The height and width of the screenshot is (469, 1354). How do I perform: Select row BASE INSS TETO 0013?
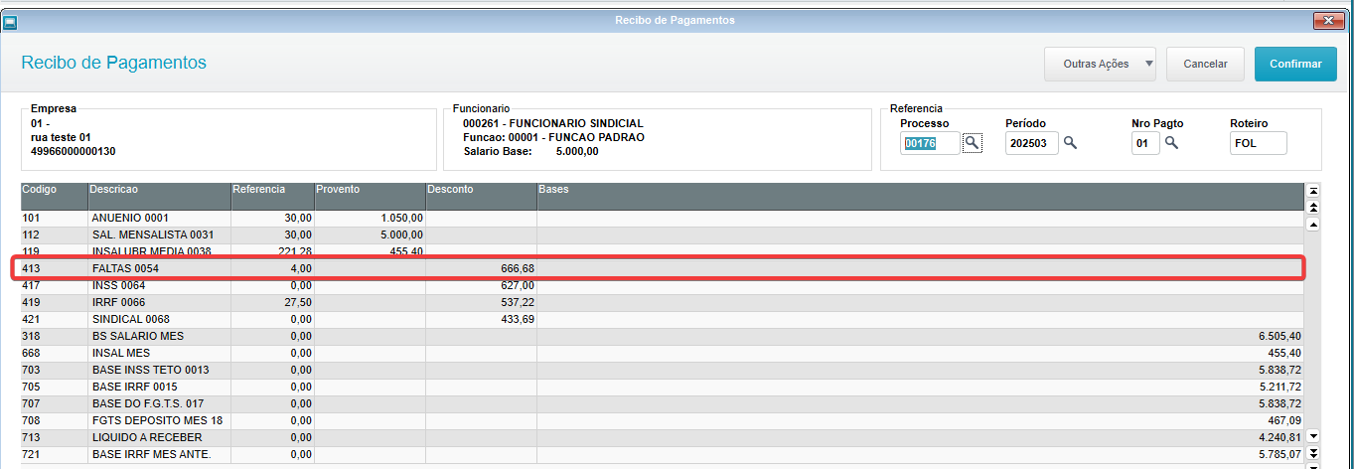point(662,370)
